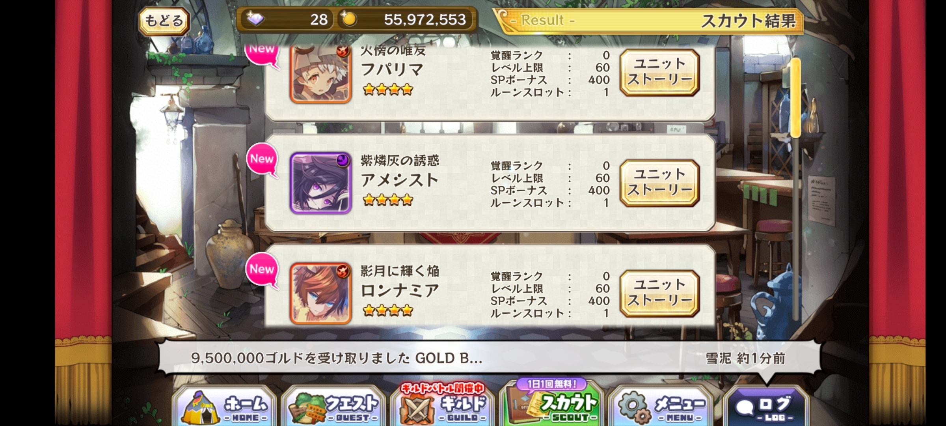Click the fire element icon on ロンナミア portrait

click(343, 271)
